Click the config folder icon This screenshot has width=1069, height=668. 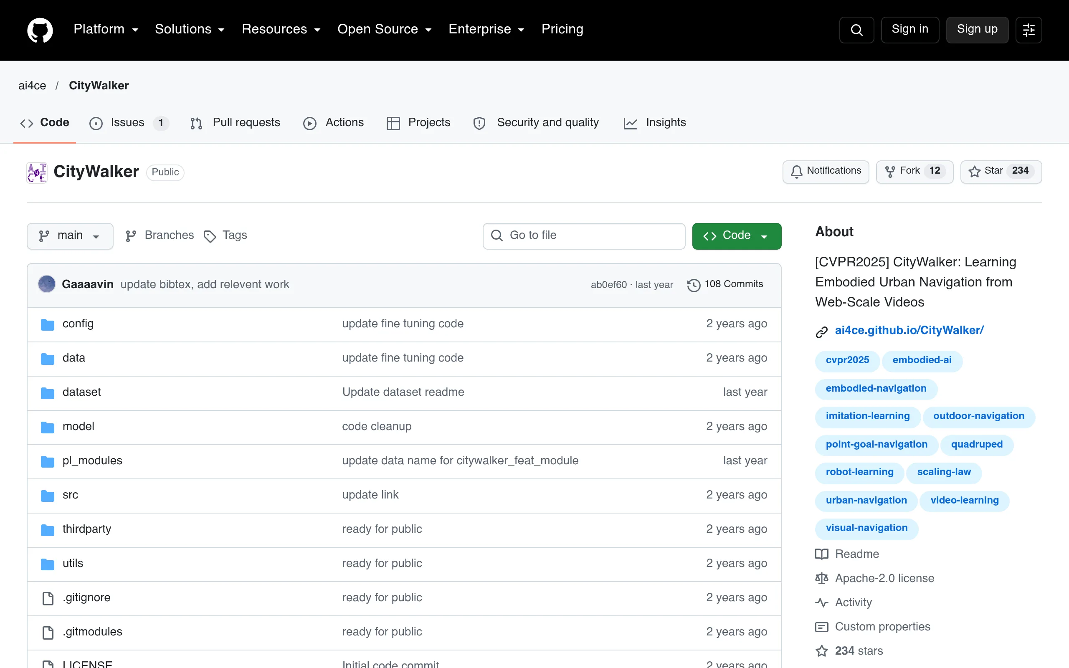tap(47, 325)
